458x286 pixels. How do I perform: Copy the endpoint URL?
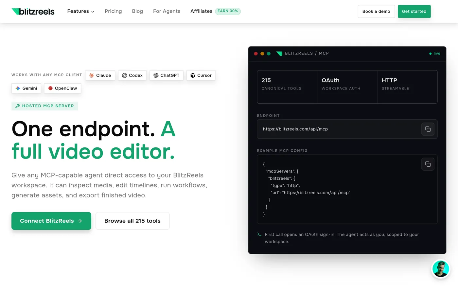(428, 129)
